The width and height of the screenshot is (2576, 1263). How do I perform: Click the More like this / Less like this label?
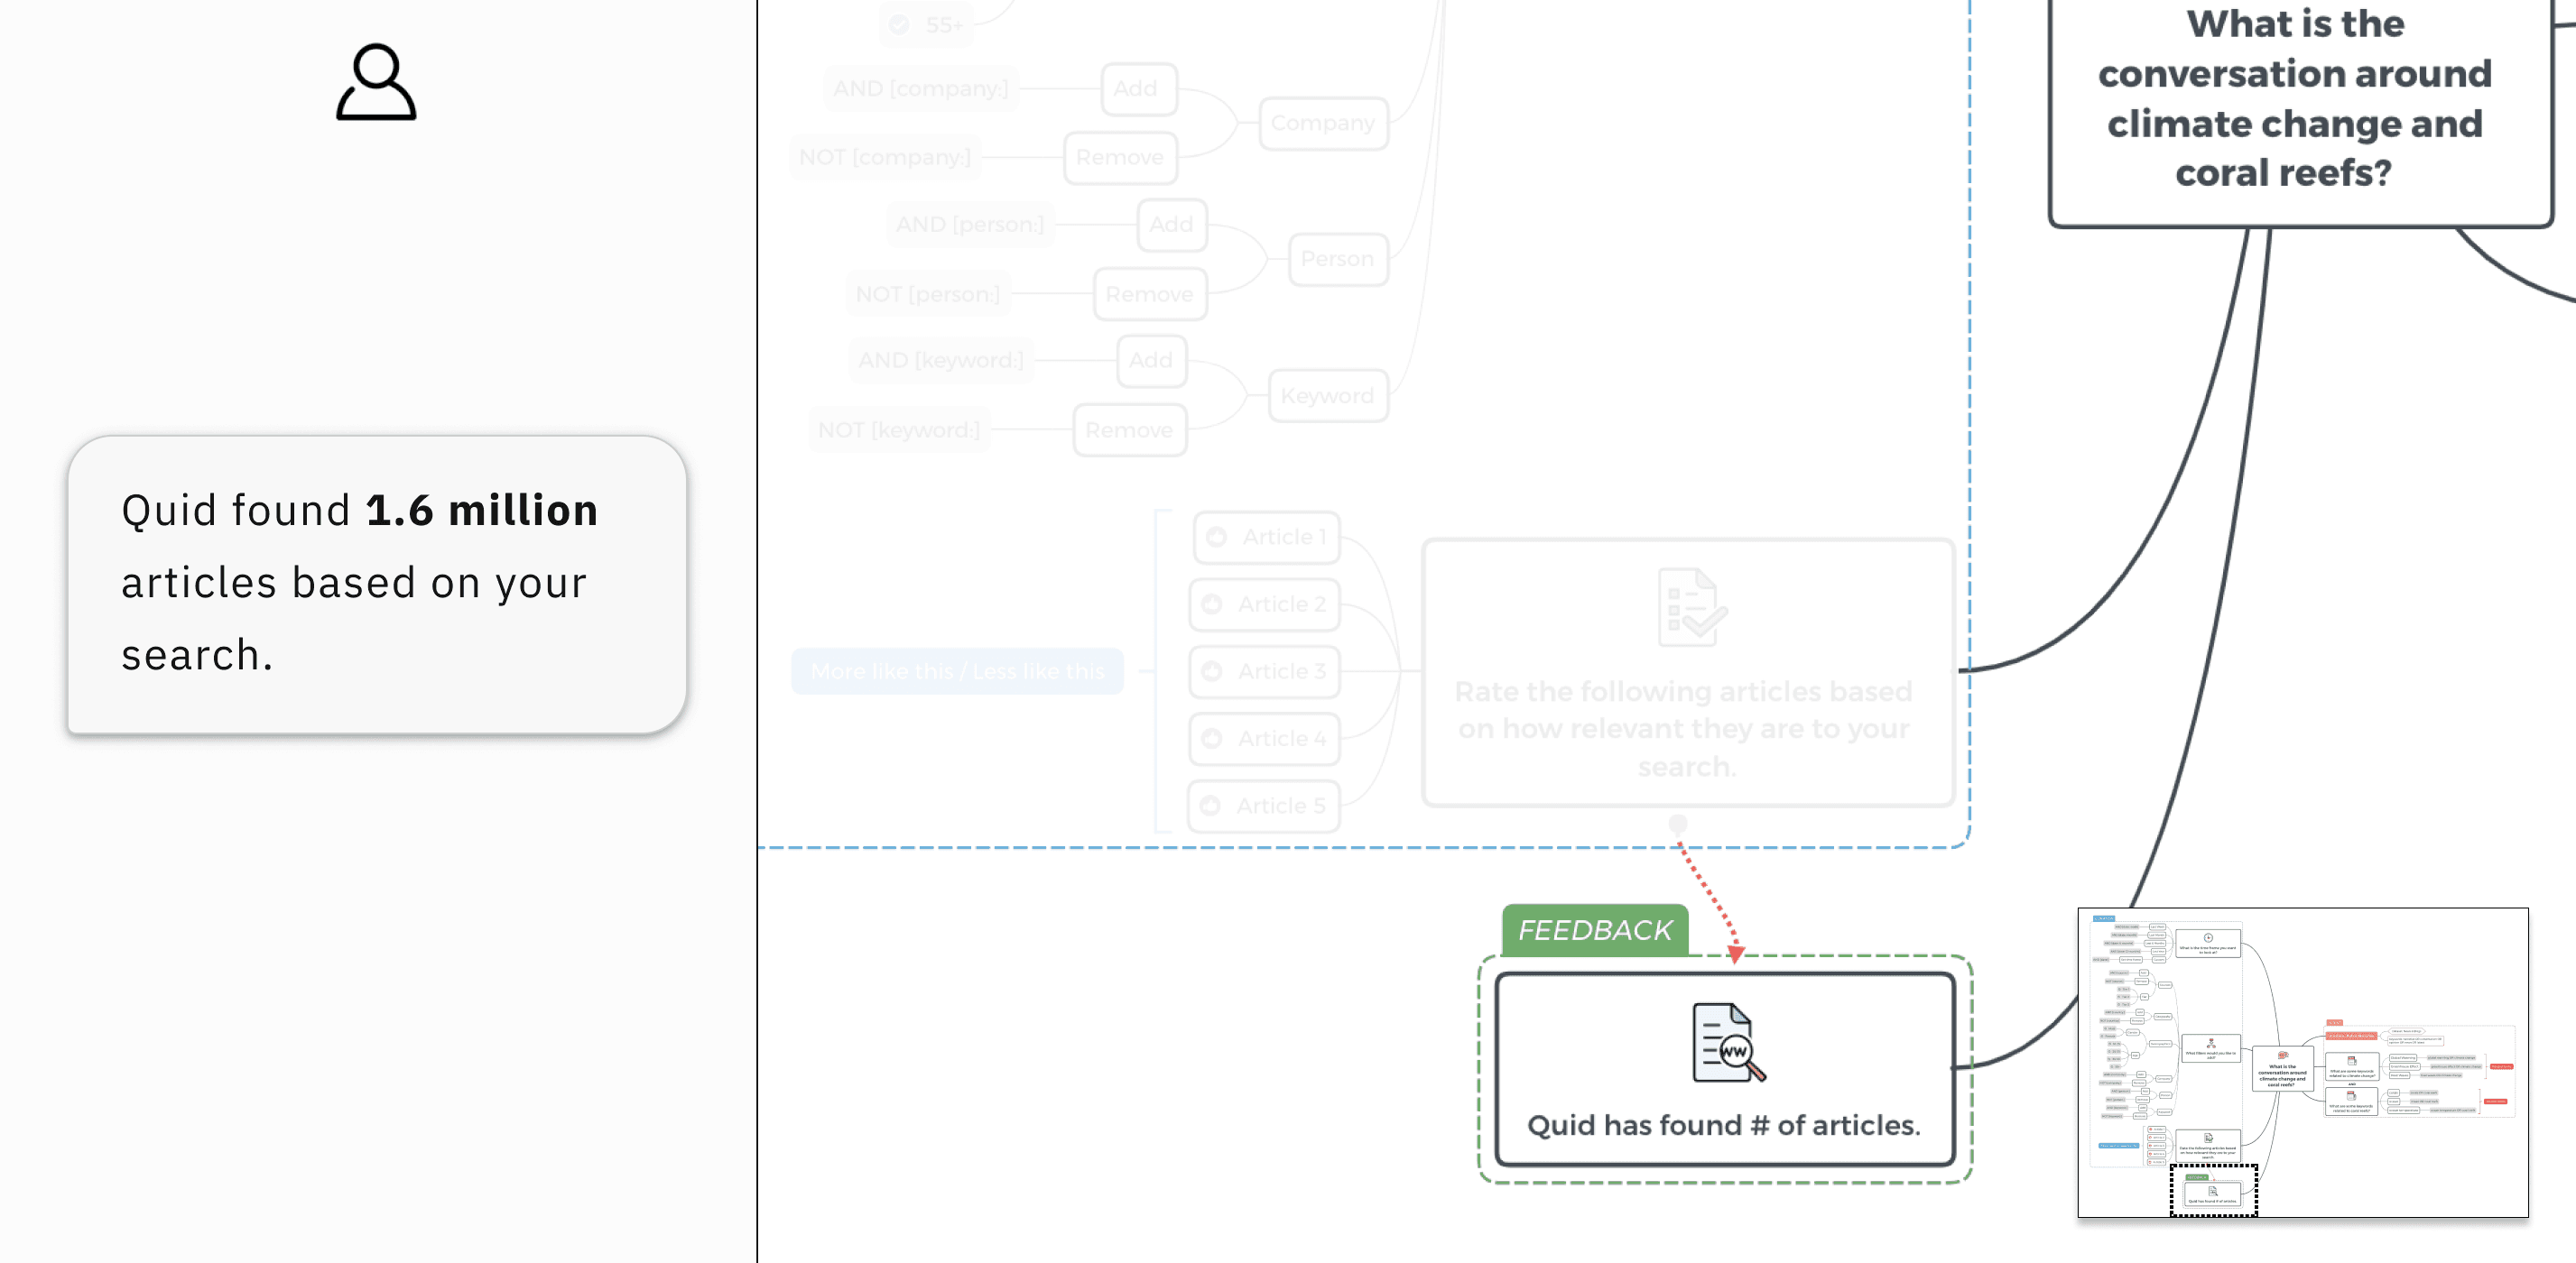tap(958, 671)
